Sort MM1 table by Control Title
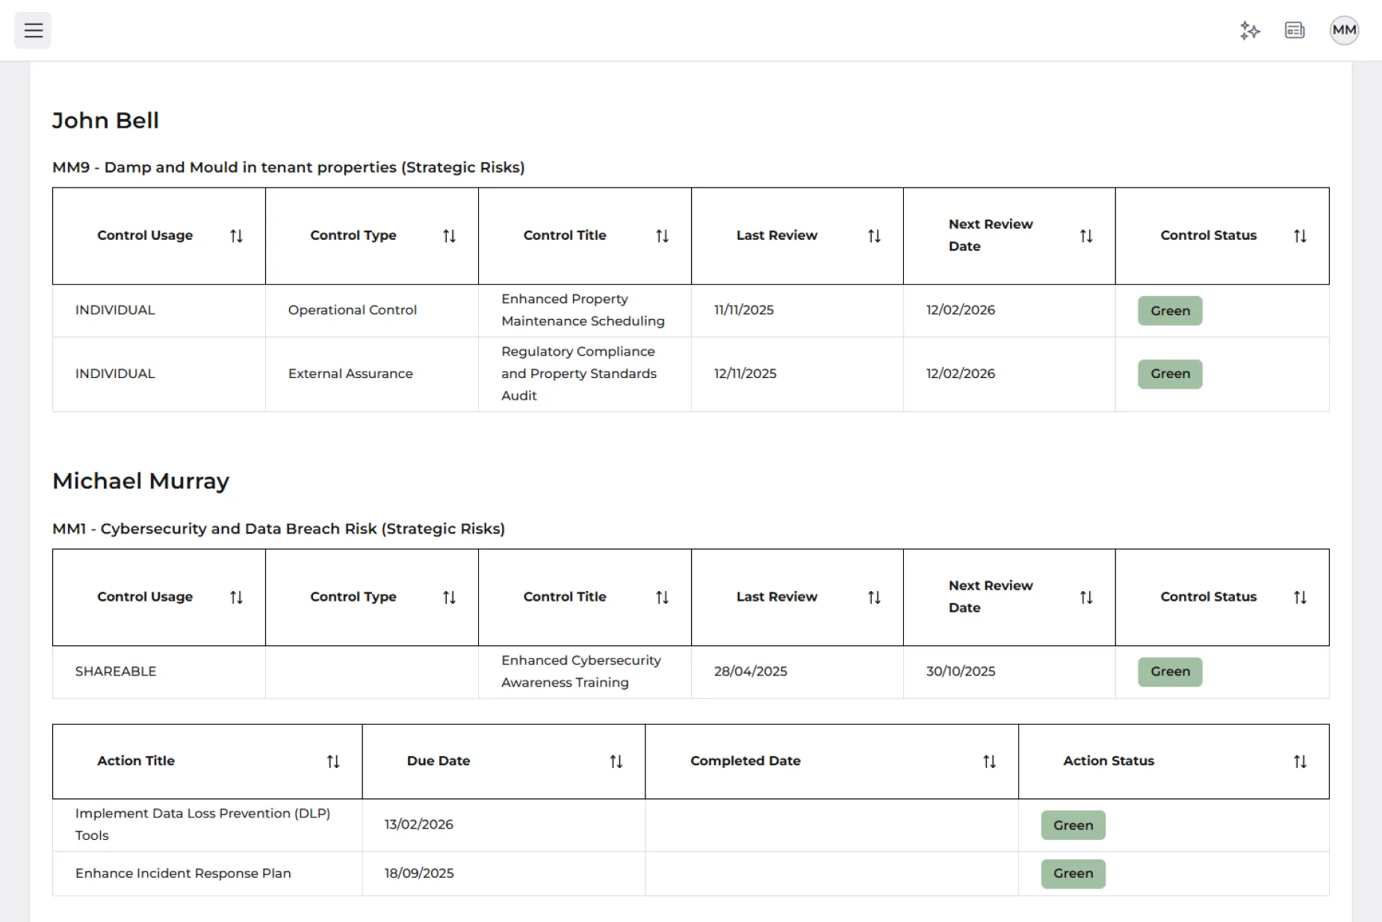1382x922 pixels. 662,598
